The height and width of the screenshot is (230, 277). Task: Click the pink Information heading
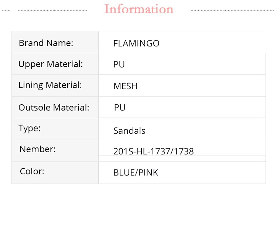coord(138,9)
